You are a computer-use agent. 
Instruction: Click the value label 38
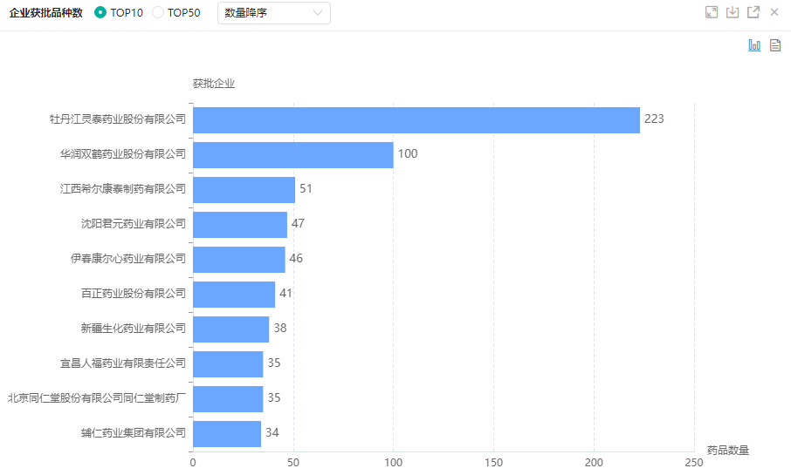[280, 328]
